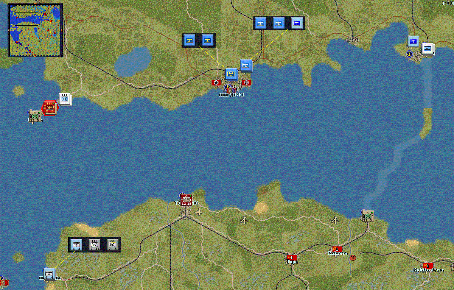Click the HELSINKI city label
The image size is (454, 290).
coord(232,95)
